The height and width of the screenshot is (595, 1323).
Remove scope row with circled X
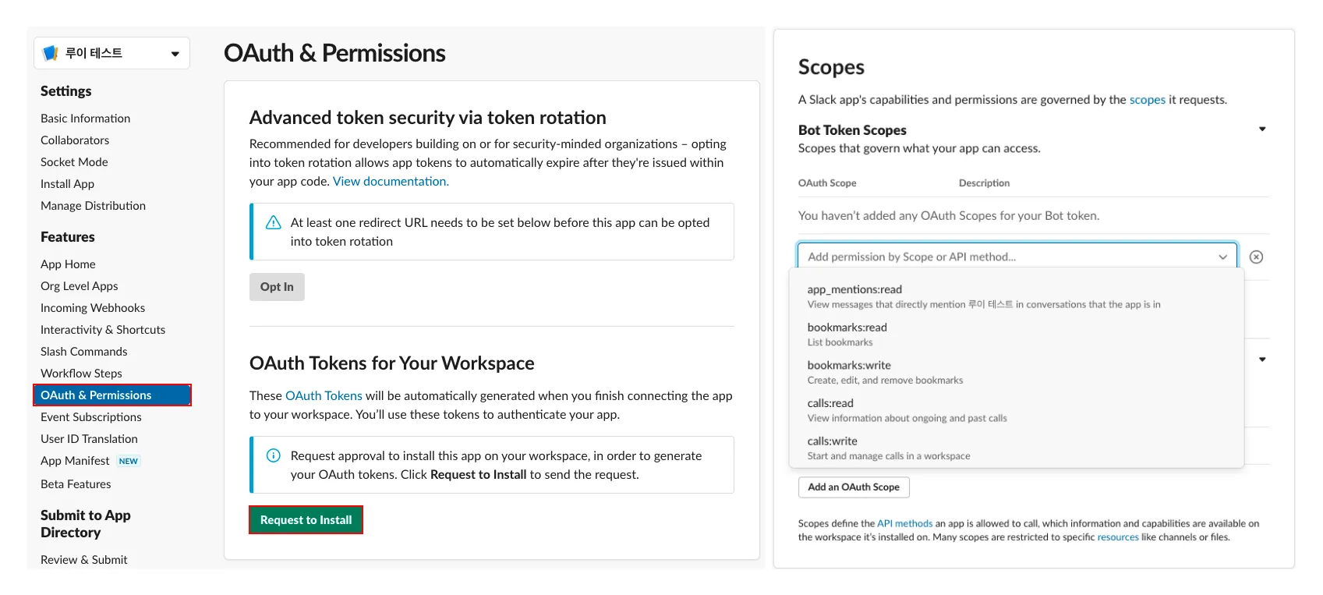pos(1256,257)
